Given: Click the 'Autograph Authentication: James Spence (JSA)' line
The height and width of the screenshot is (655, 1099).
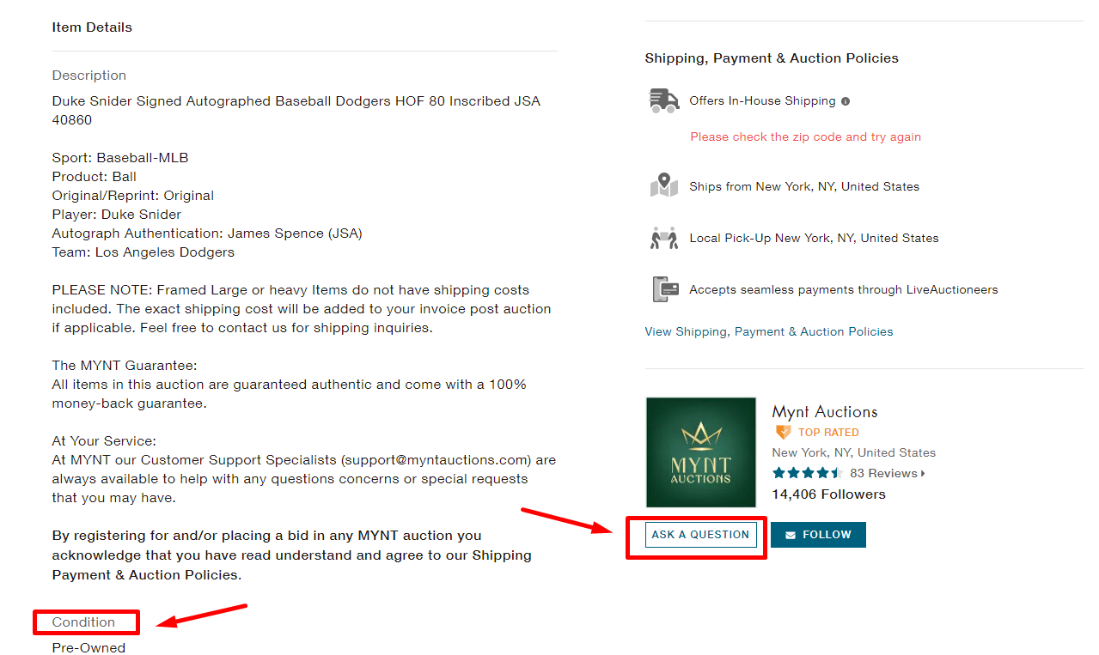Looking at the screenshot, I should click(x=207, y=233).
